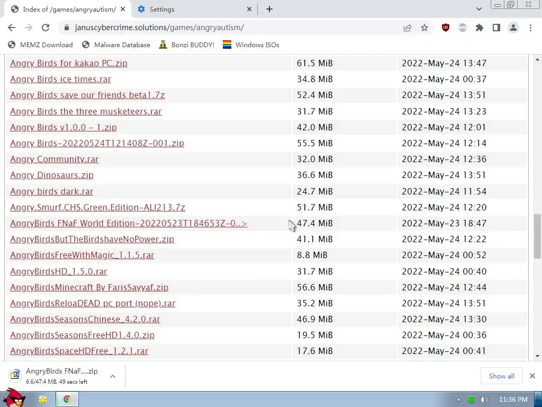This screenshot has height=407, width=542.
Task: Open Chrome's three-dot menu
Action: coord(530,28)
